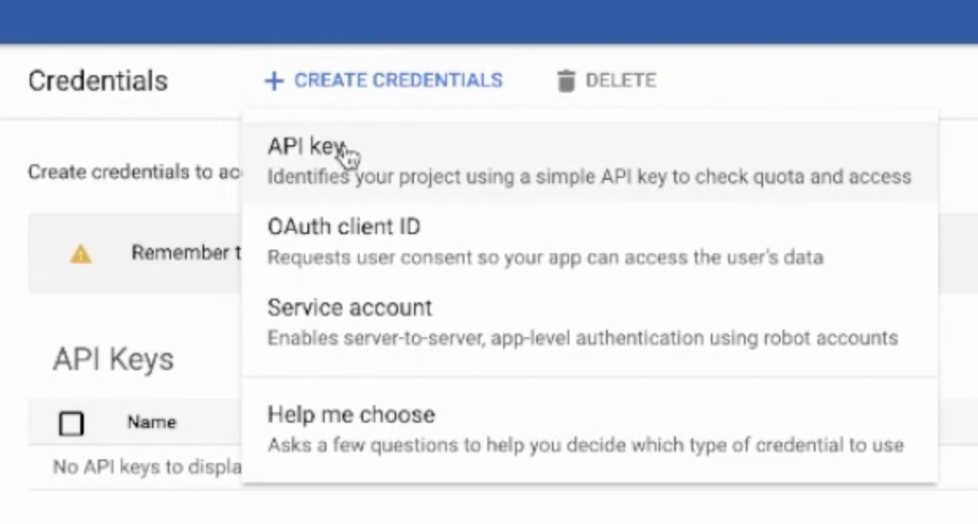Image resolution: width=978 pixels, height=524 pixels.
Task: Choose the API key option
Action: click(x=589, y=161)
